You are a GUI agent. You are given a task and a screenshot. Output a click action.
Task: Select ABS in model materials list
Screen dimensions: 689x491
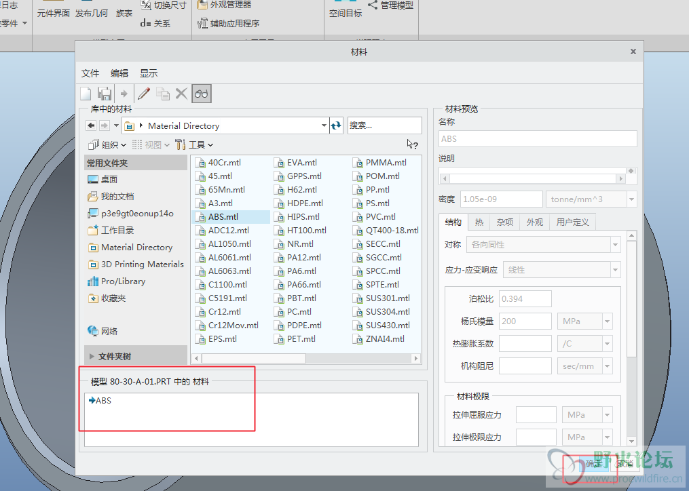point(100,401)
